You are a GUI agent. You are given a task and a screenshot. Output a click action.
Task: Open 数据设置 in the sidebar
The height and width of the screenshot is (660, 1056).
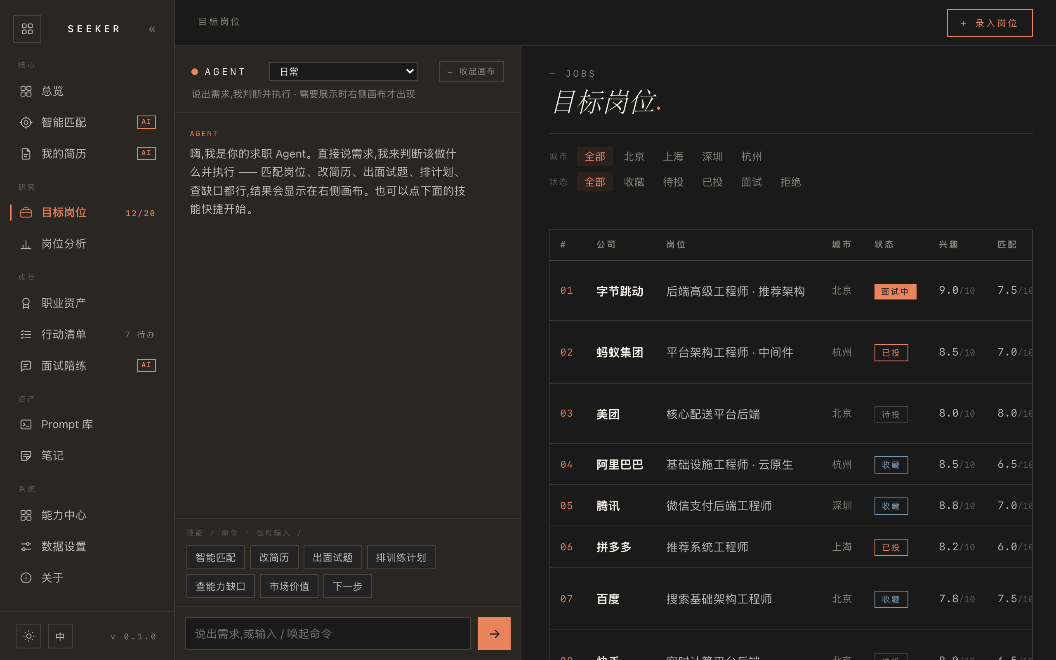pos(87,547)
